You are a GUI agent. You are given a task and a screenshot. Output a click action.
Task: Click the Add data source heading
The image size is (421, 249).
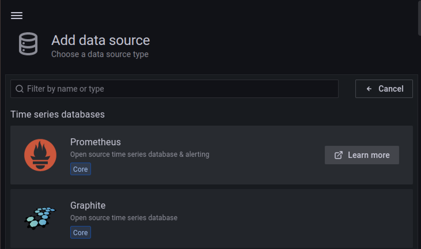100,40
